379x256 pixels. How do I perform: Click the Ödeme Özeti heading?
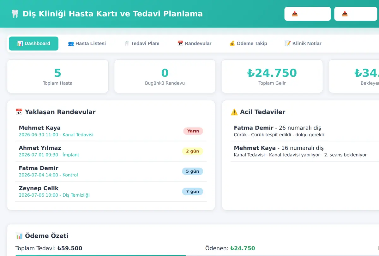point(42,236)
